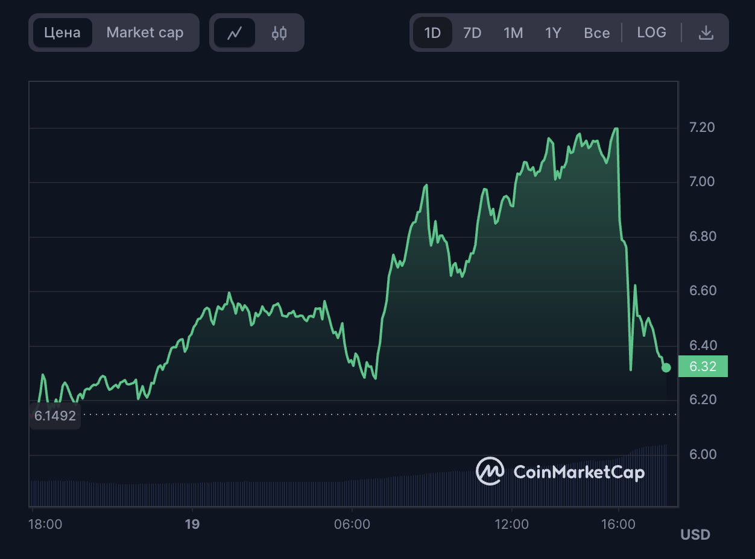Click the 12:00 time axis marker
The image size is (755, 559).
point(511,524)
